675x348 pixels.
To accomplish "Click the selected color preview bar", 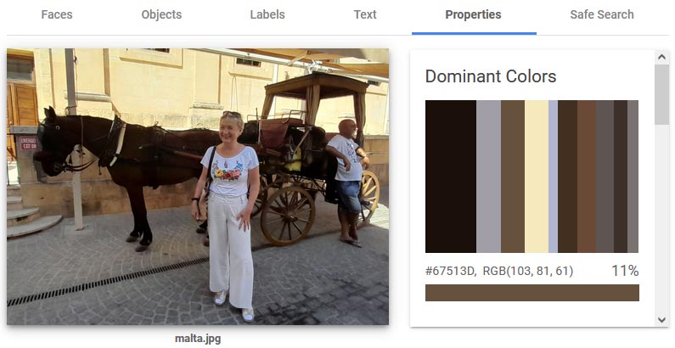I will pyautogui.click(x=532, y=293).
